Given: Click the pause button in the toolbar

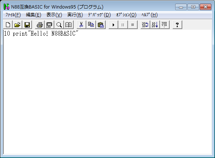Looking at the screenshot, I should [123, 25].
